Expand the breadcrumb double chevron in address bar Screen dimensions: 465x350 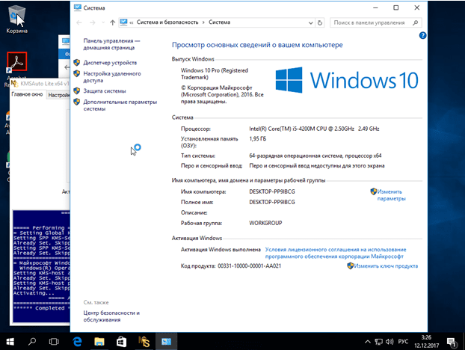[x=131, y=22]
